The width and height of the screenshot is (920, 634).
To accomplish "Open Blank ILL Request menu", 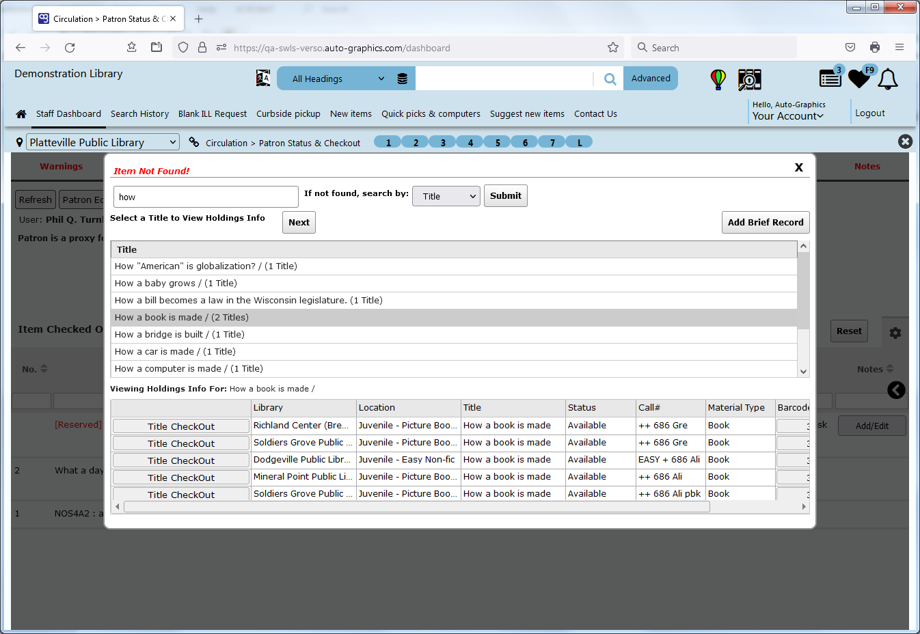I will coord(213,114).
